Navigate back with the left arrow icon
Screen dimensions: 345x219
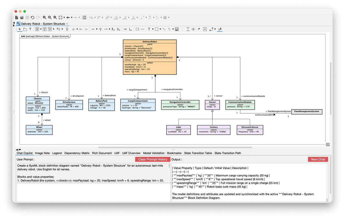(68, 17)
